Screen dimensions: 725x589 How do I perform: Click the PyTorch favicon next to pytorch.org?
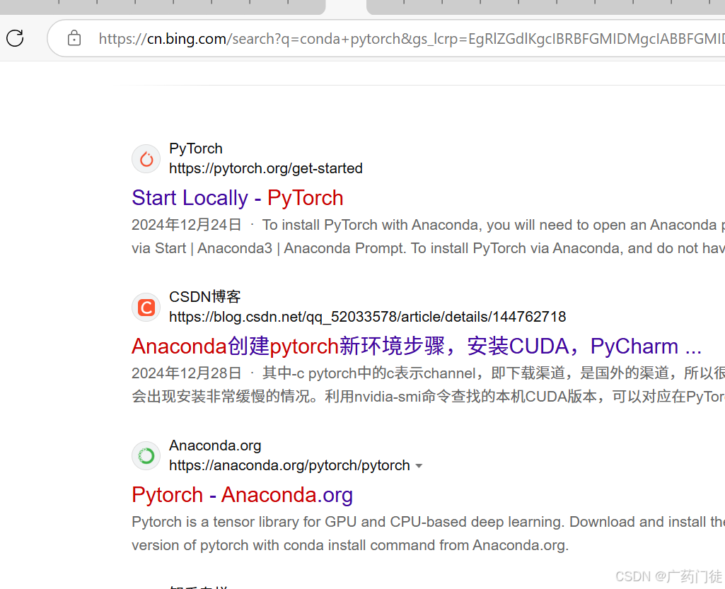click(x=146, y=158)
